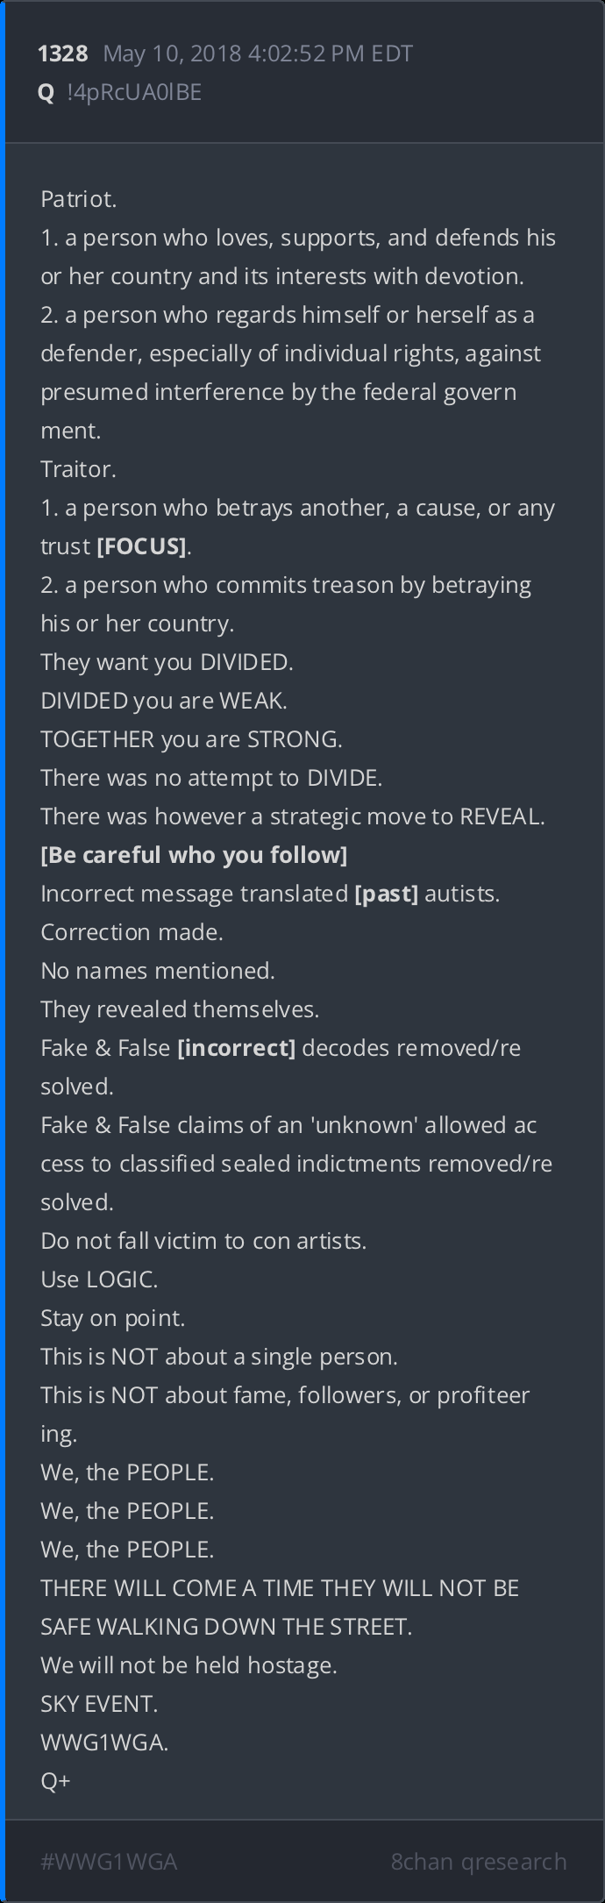Screen dimensions: 605x1903
Task: Click the 'SKY EVENT.' line
Action: coord(99,1704)
